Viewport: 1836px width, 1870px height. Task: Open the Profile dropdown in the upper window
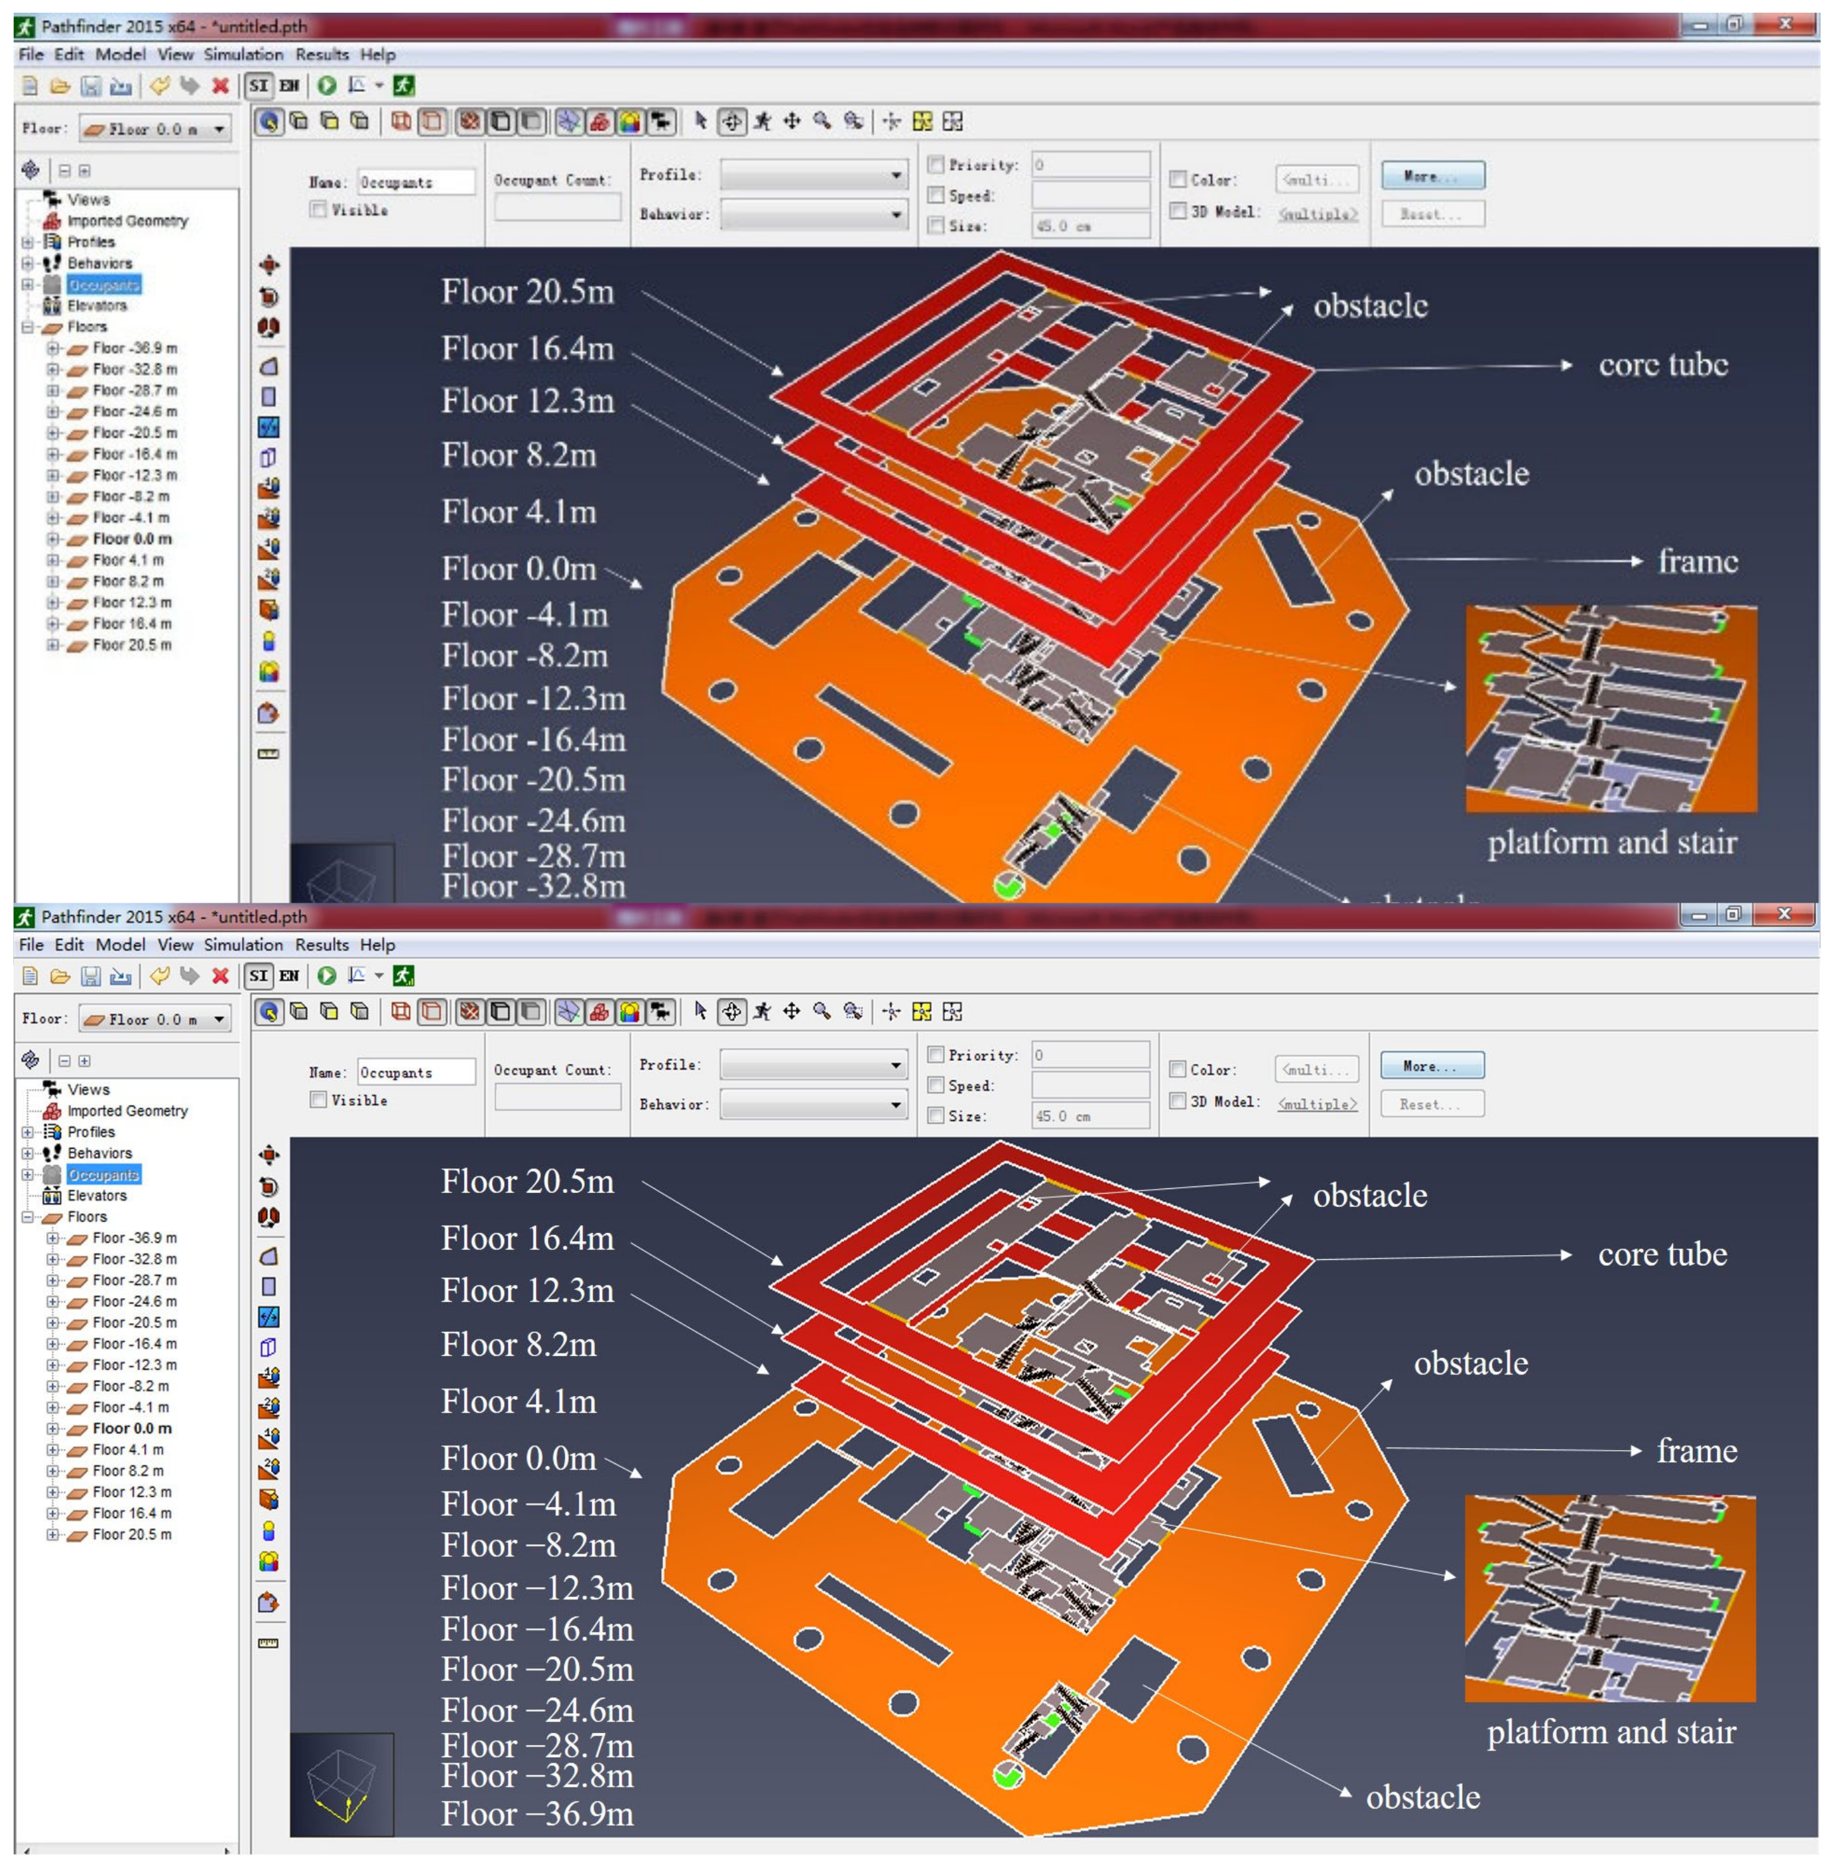tap(814, 174)
